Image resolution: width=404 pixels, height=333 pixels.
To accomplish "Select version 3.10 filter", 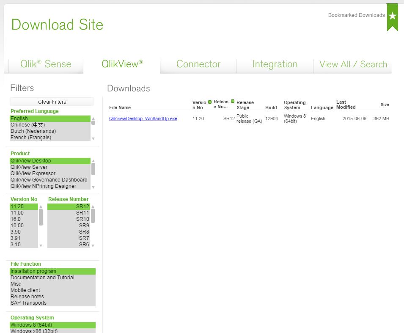I will click(24, 245).
